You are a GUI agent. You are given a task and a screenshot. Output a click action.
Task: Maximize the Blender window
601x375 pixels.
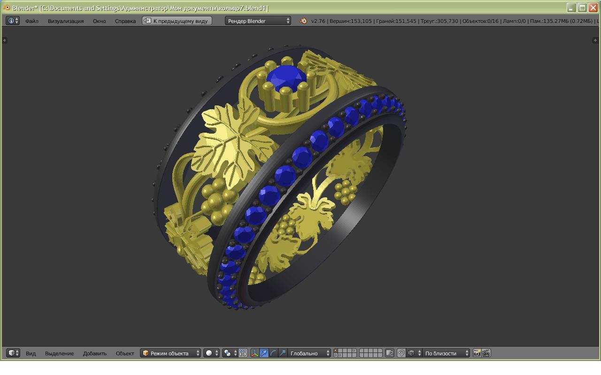click(582, 8)
